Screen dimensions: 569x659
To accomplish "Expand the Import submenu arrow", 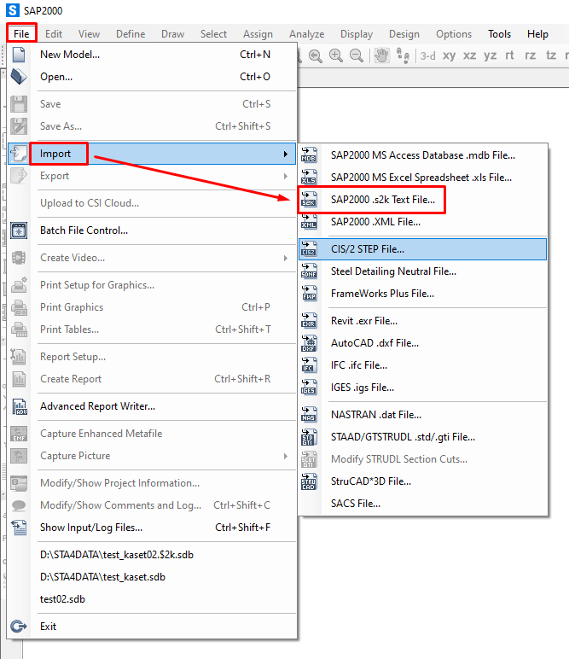I will click(286, 155).
